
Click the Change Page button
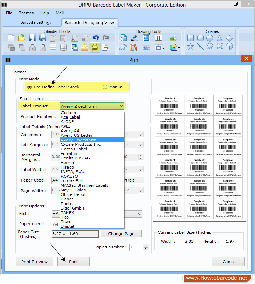(x=121, y=234)
